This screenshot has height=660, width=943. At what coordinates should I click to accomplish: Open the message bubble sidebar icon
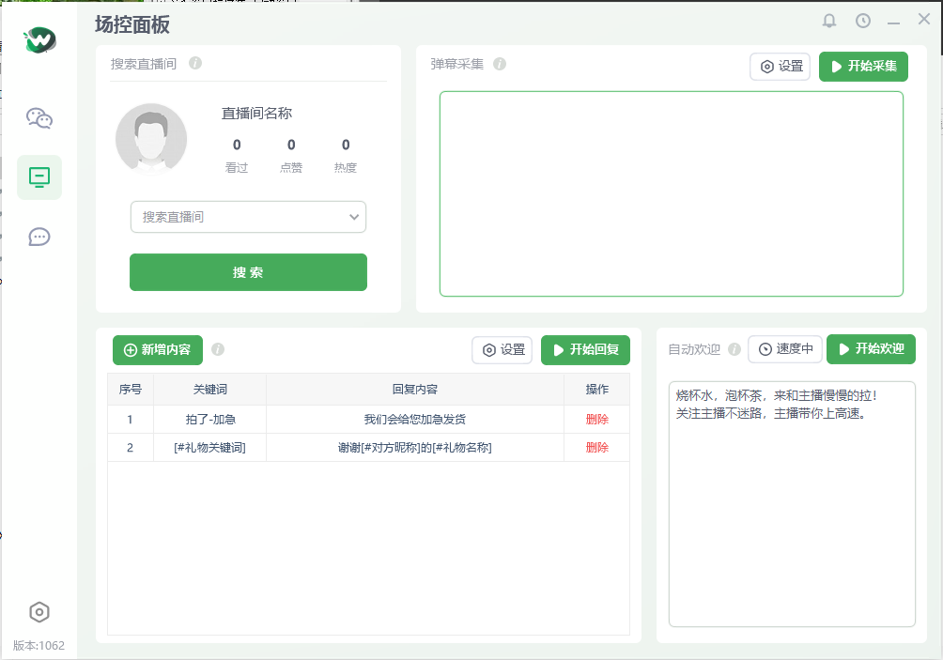pos(39,237)
